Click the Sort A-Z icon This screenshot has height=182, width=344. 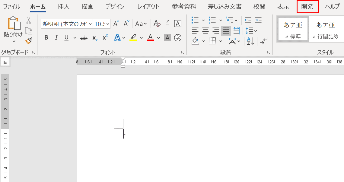250,41
